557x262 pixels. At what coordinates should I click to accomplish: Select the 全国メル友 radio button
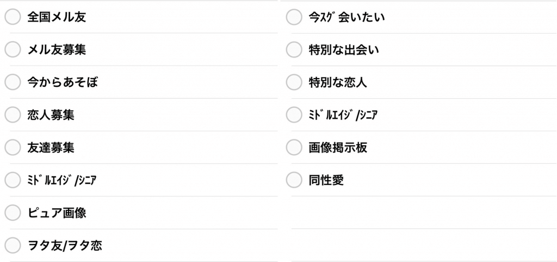coord(13,17)
